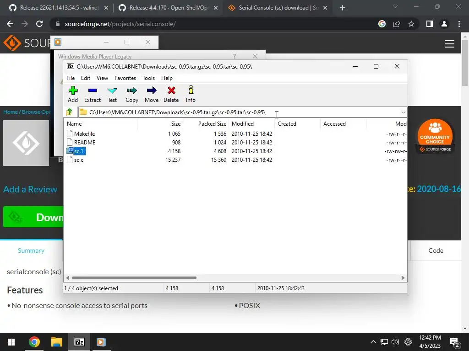Screen dimensions: 469x351
Task: Bookmark this page with the star
Action: (x=411, y=24)
